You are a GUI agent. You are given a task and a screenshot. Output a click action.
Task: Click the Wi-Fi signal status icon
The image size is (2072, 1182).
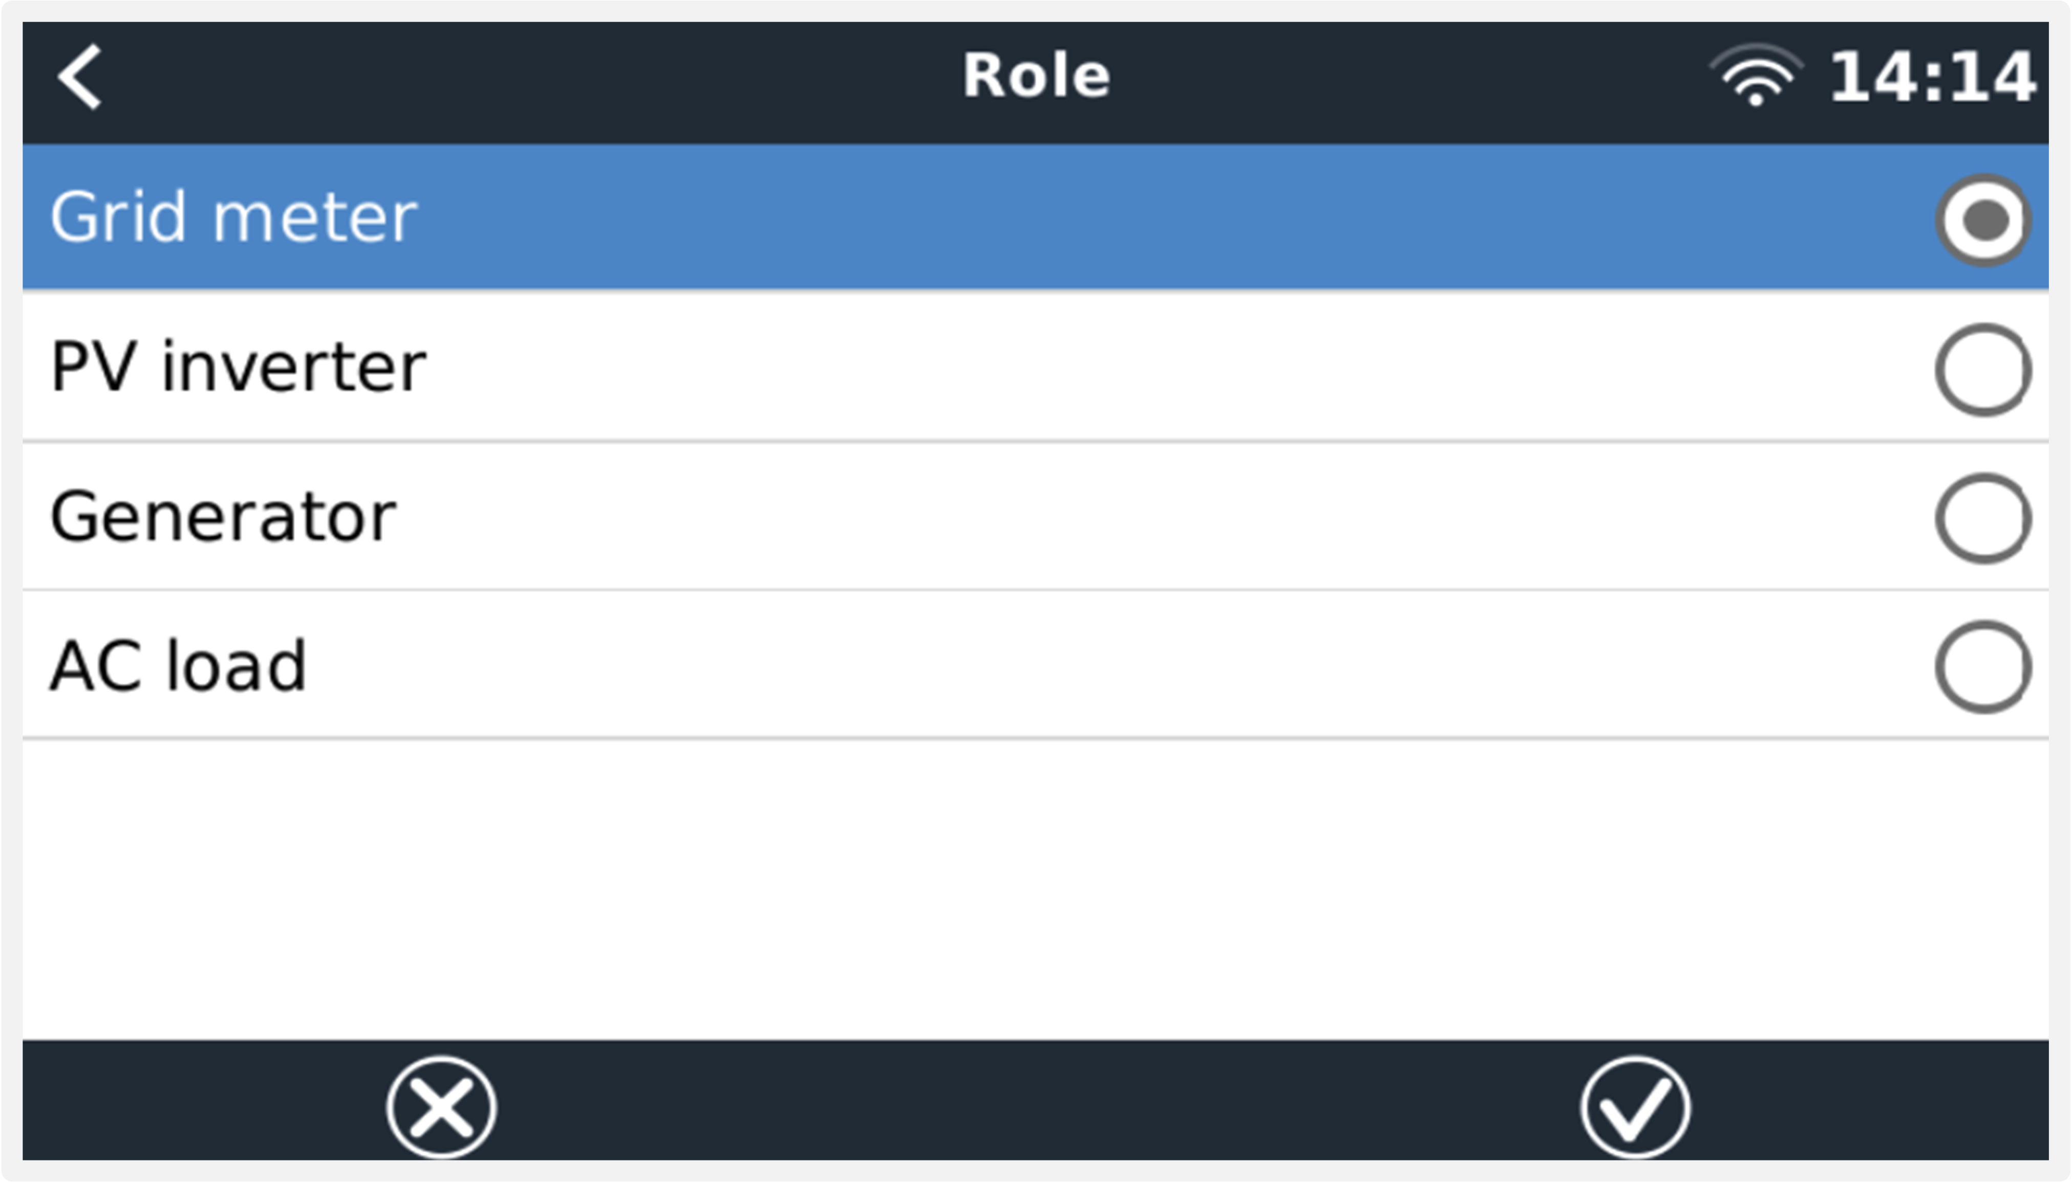coord(1756,77)
